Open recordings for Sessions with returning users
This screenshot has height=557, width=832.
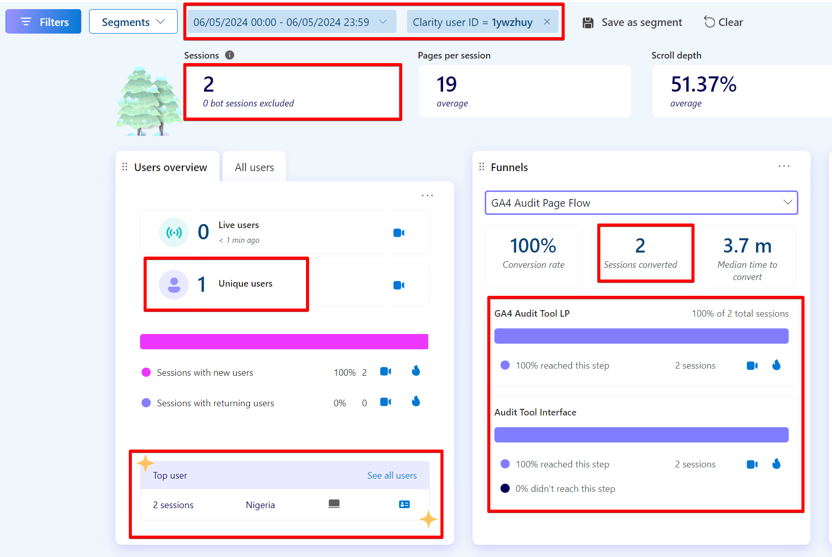(385, 402)
